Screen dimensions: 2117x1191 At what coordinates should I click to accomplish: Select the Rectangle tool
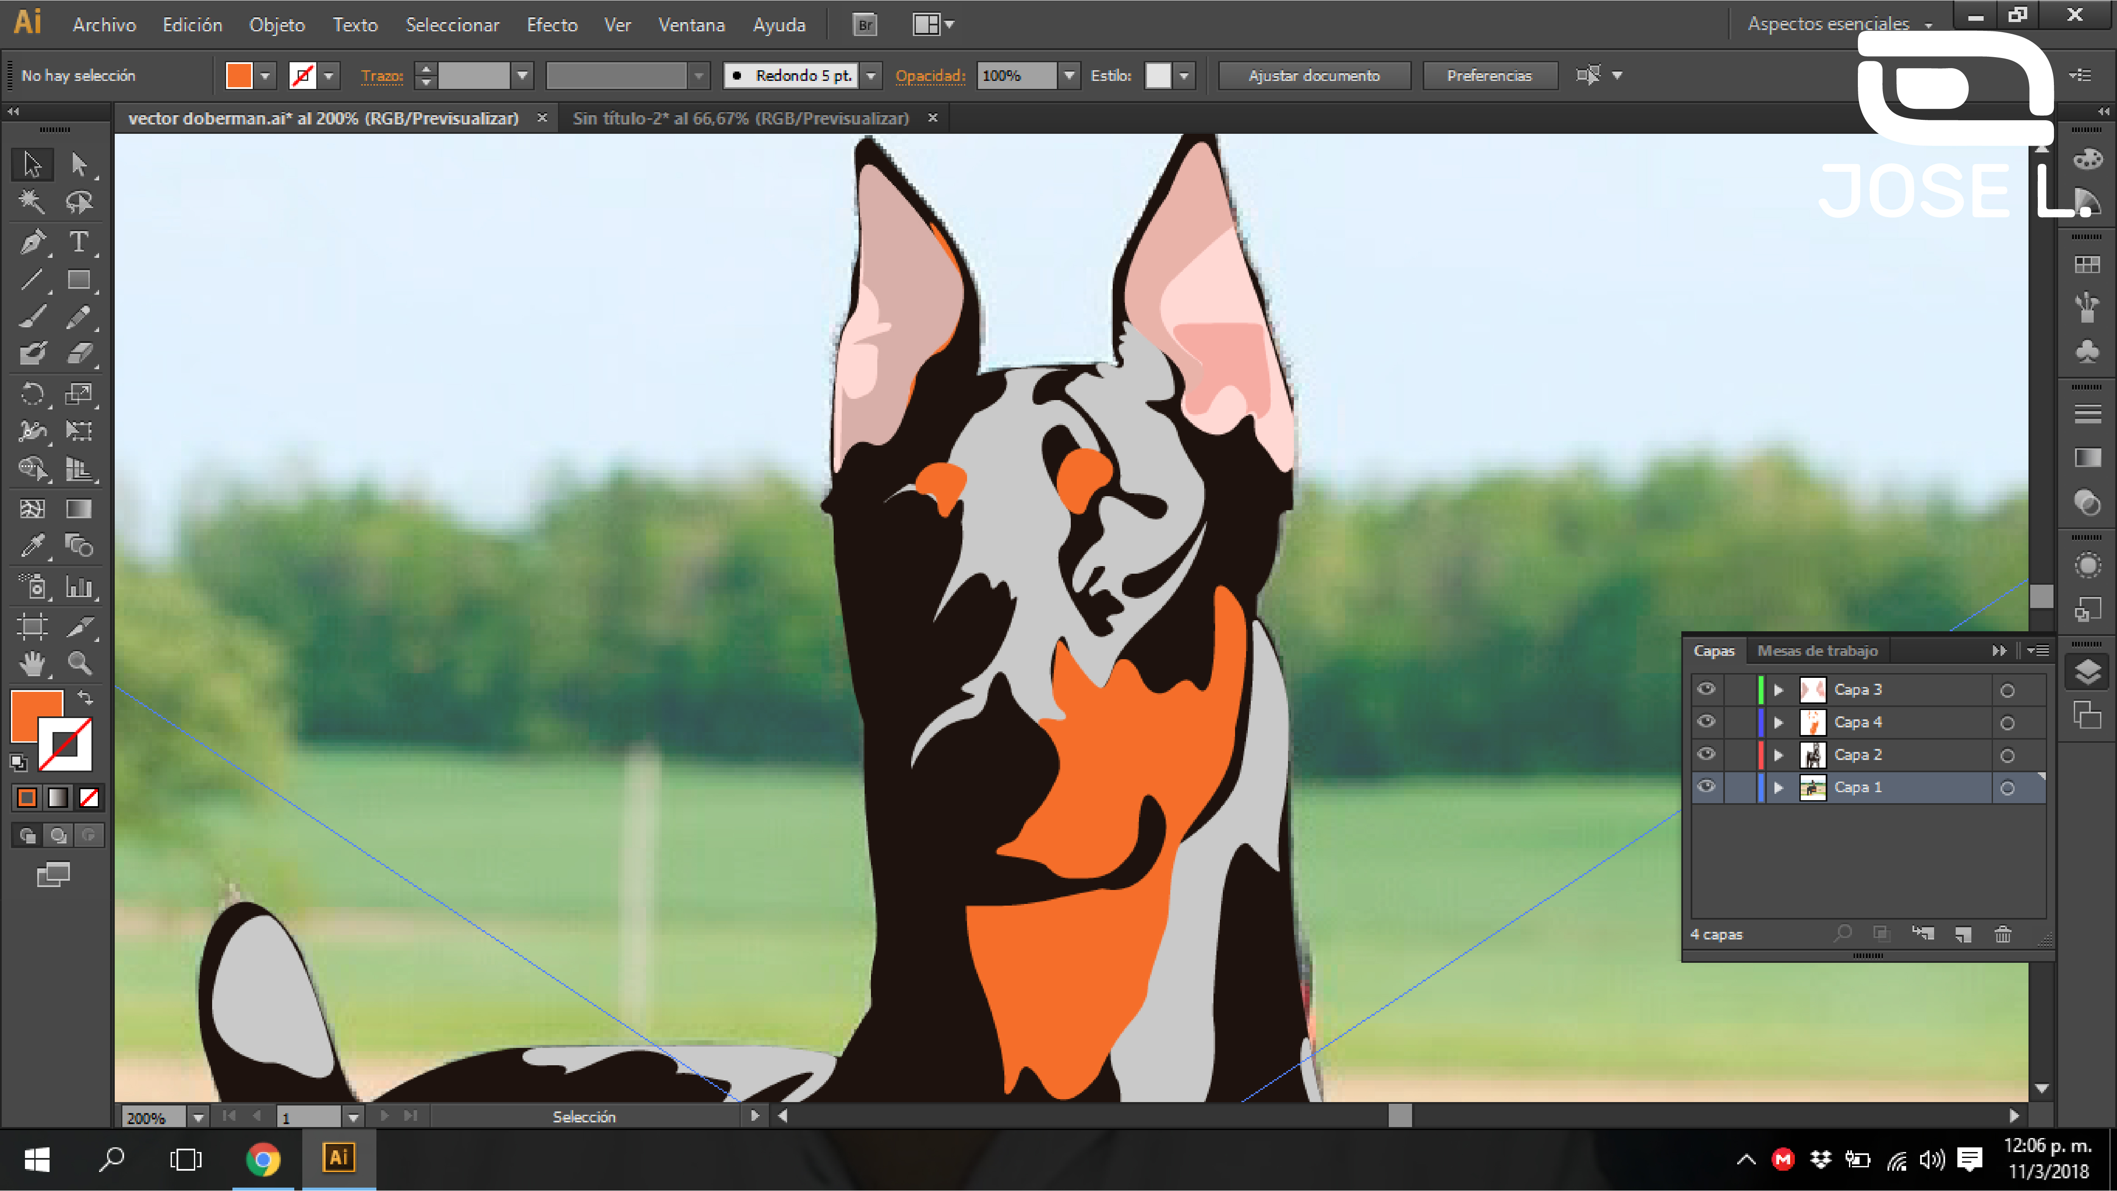point(79,279)
